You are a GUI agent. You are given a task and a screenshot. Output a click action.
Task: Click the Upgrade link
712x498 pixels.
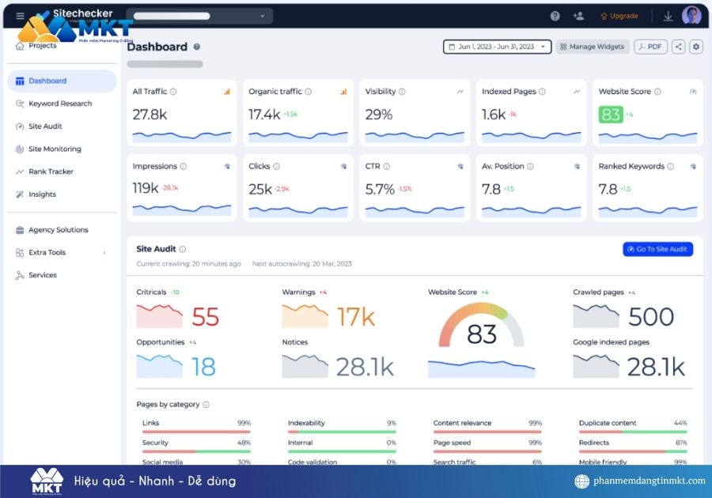click(x=619, y=15)
